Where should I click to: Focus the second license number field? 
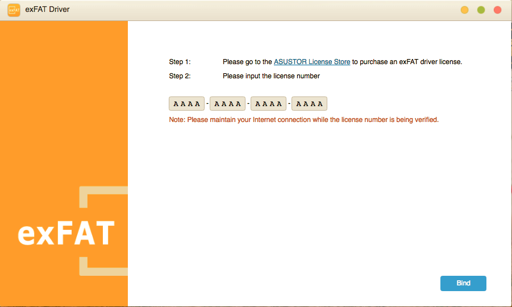pyautogui.click(x=227, y=104)
